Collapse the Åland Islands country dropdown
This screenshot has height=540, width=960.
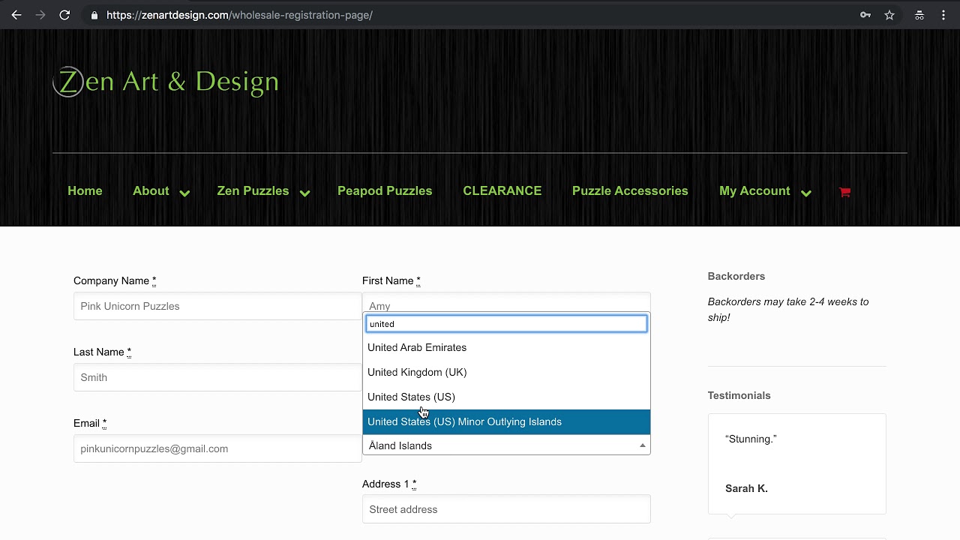pyautogui.click(x=506, y=445)
